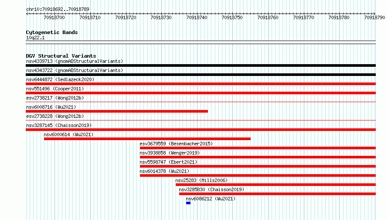Click red bar under nsv551496
This screenshot has height=220, width=388.
click(201, 93)
